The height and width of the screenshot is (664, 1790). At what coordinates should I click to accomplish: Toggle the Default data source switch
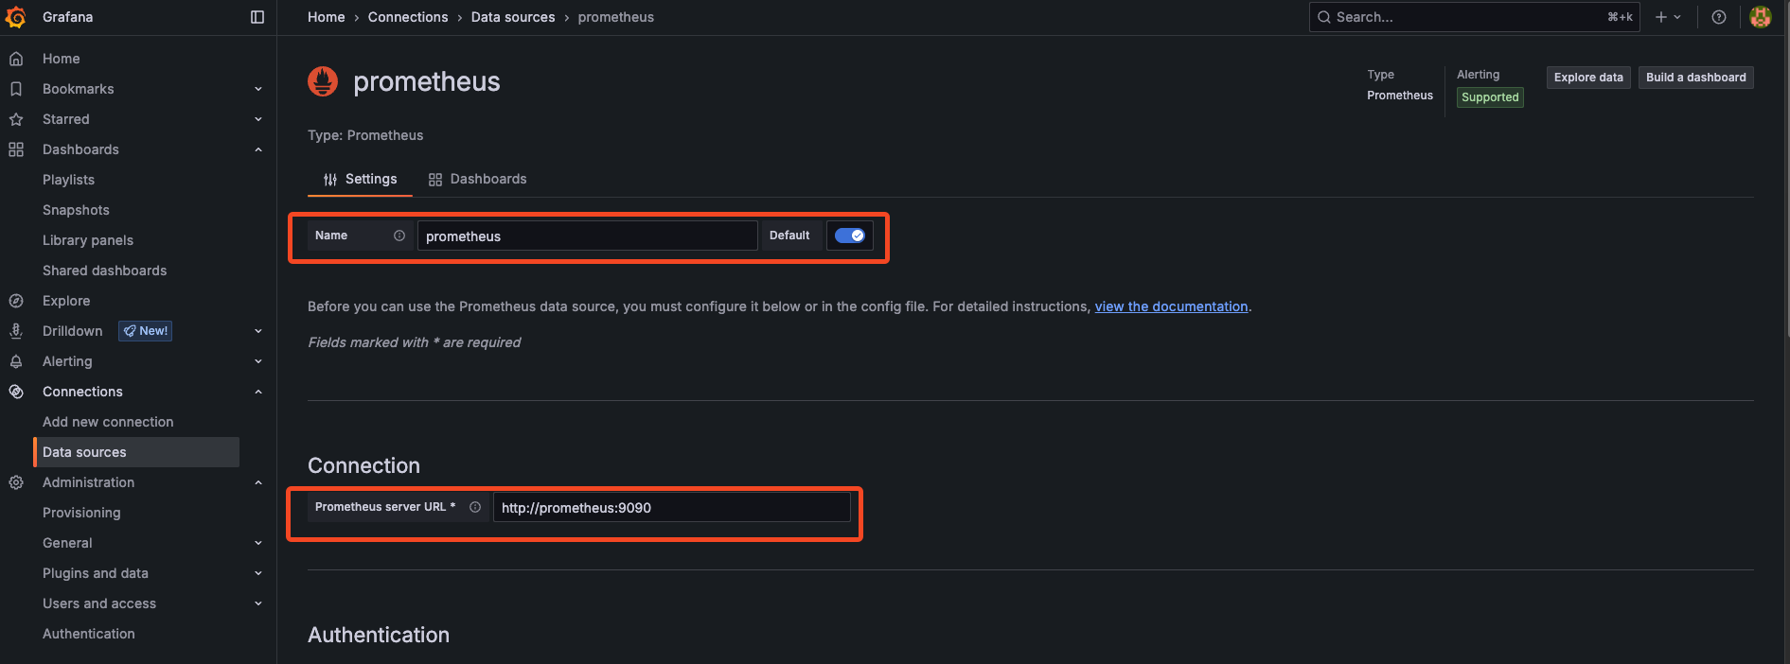[850, 236]
